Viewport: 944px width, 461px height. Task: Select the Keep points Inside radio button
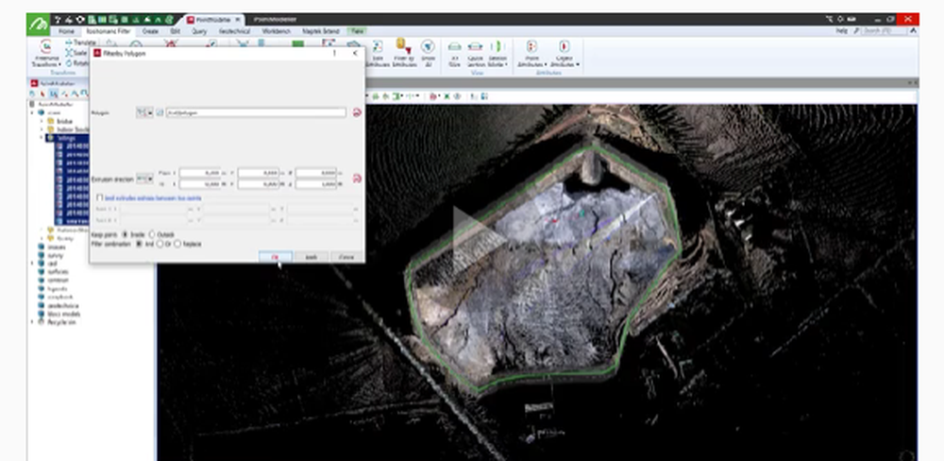(125, 234)
